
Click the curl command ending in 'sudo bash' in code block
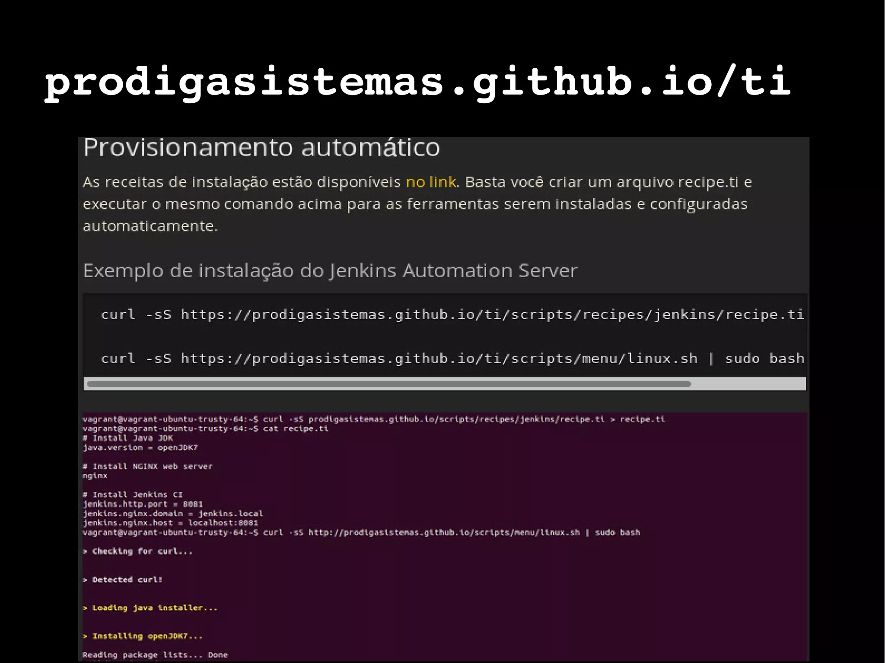tap(452, 358)
